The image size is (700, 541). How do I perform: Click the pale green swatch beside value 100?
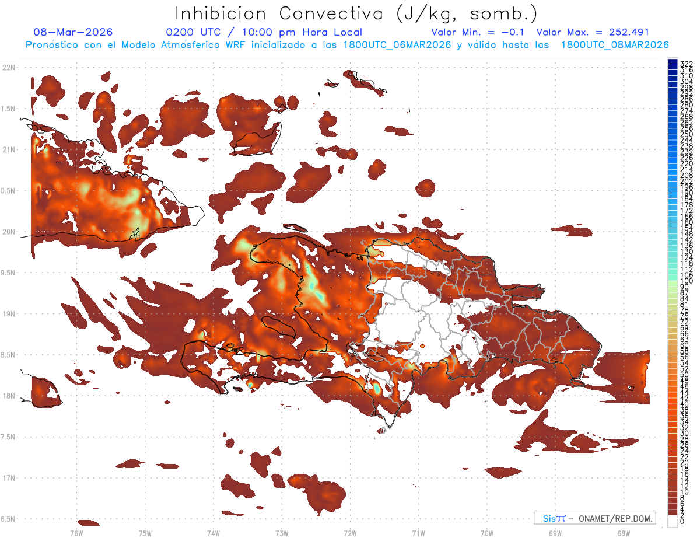coord(673,284)
